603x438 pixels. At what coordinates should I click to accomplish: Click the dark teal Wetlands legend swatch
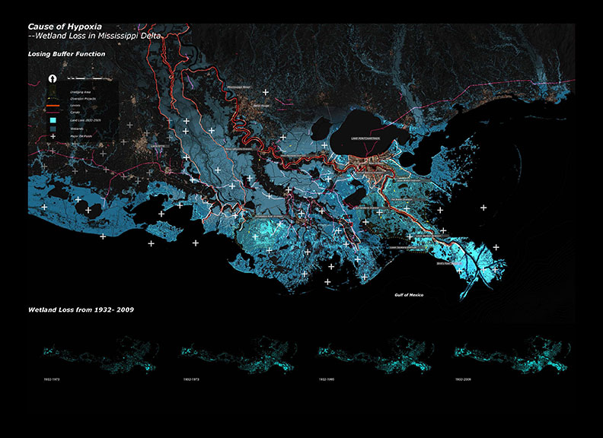[53, 129]
